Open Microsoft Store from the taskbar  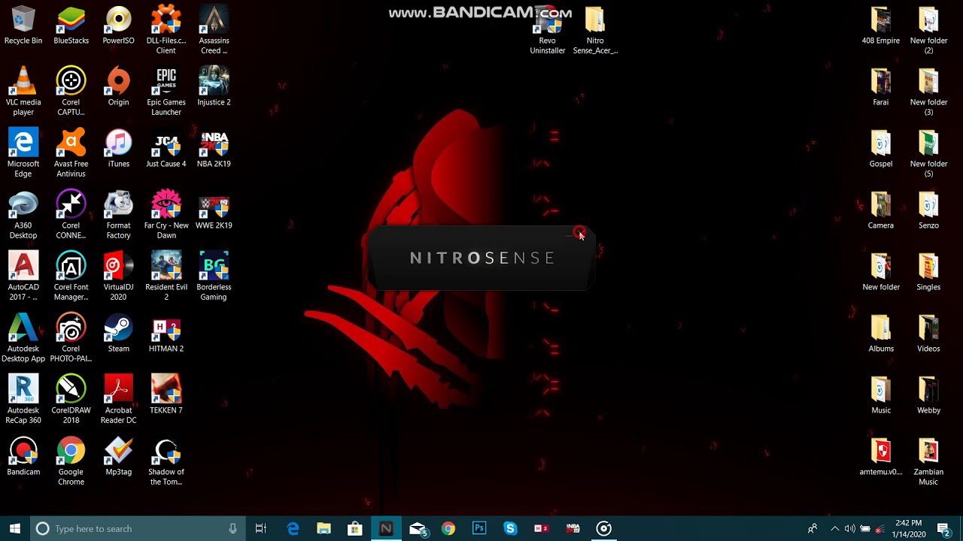354,528
